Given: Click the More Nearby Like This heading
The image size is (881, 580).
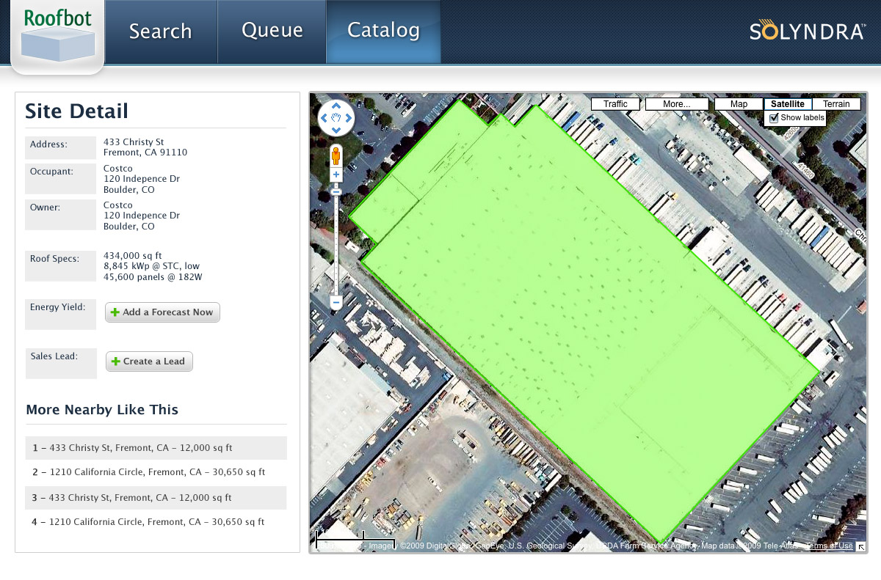Looking at the screenshot, I should (102, 410).
